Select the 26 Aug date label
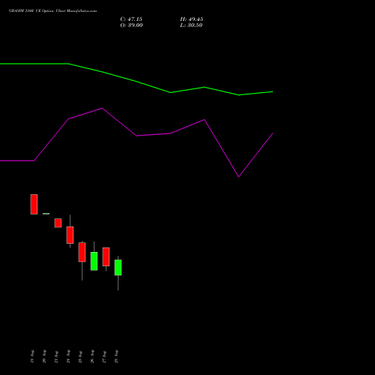375x375 pixels. coord(92,356)
